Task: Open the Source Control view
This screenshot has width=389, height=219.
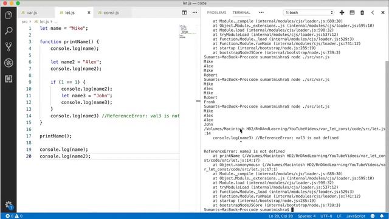Action: [9, 47]
